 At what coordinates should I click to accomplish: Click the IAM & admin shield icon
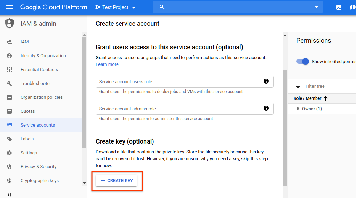(9, 24)
